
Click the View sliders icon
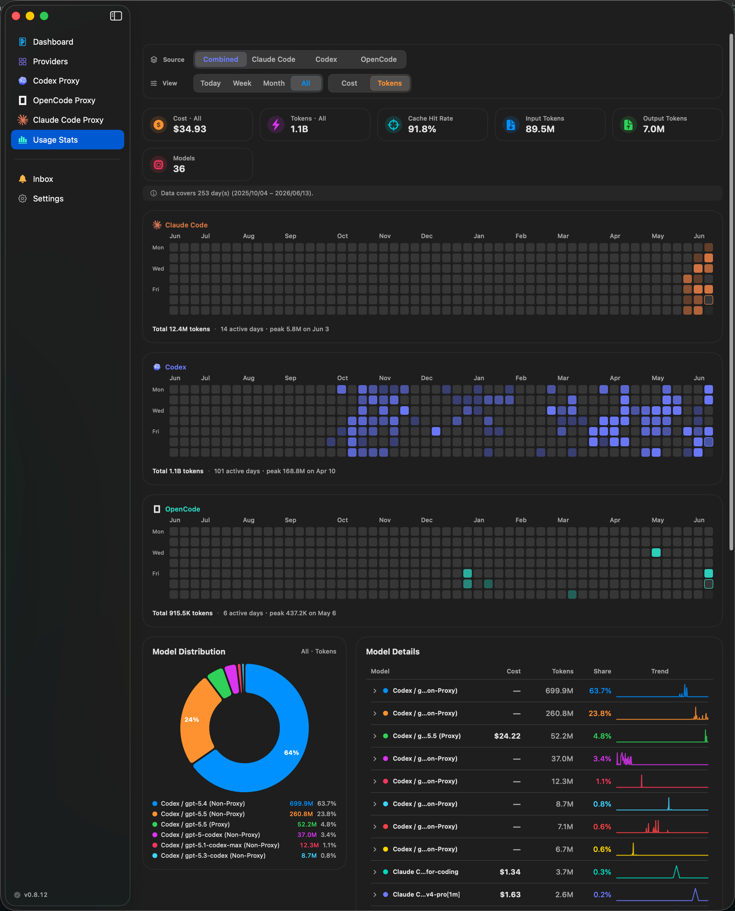154,84
